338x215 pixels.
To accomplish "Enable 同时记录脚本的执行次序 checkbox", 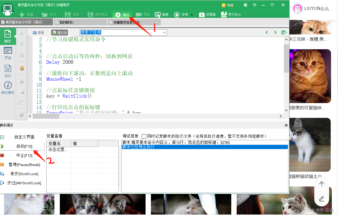I will click(144, 136).
